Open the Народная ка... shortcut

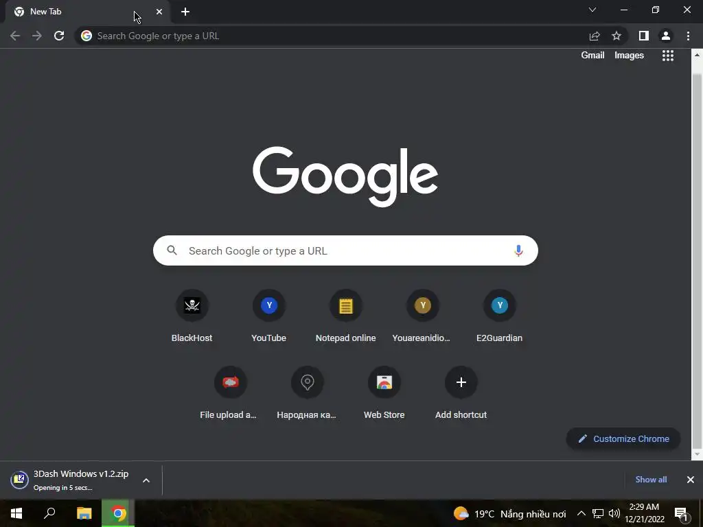[x=307, y=393]
